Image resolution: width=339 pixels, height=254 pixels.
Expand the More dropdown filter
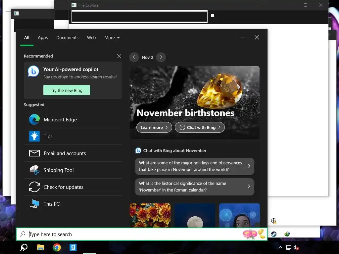[112, 38]
